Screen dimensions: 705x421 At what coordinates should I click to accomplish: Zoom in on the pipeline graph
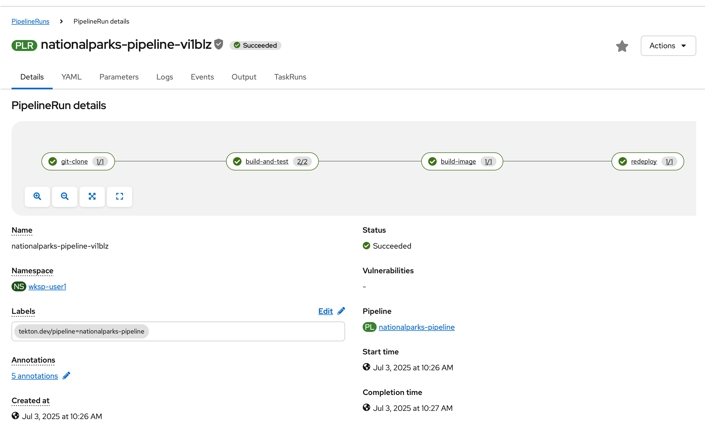point(37,196)
